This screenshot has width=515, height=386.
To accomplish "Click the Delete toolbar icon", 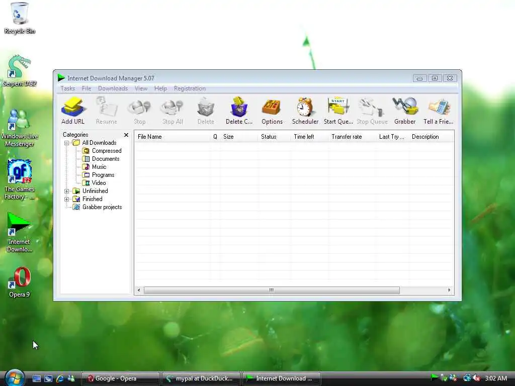I will coord(206,110).
